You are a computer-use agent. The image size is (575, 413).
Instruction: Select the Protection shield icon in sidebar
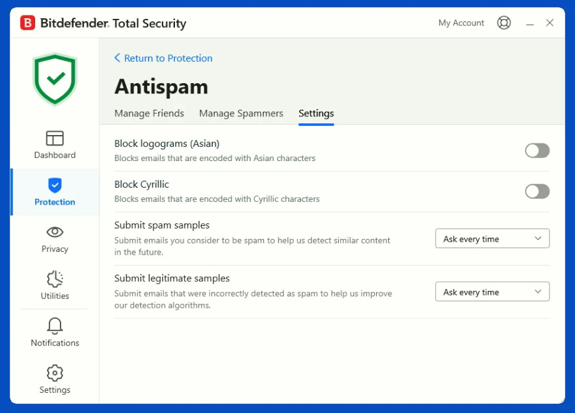tap(55, 185)
